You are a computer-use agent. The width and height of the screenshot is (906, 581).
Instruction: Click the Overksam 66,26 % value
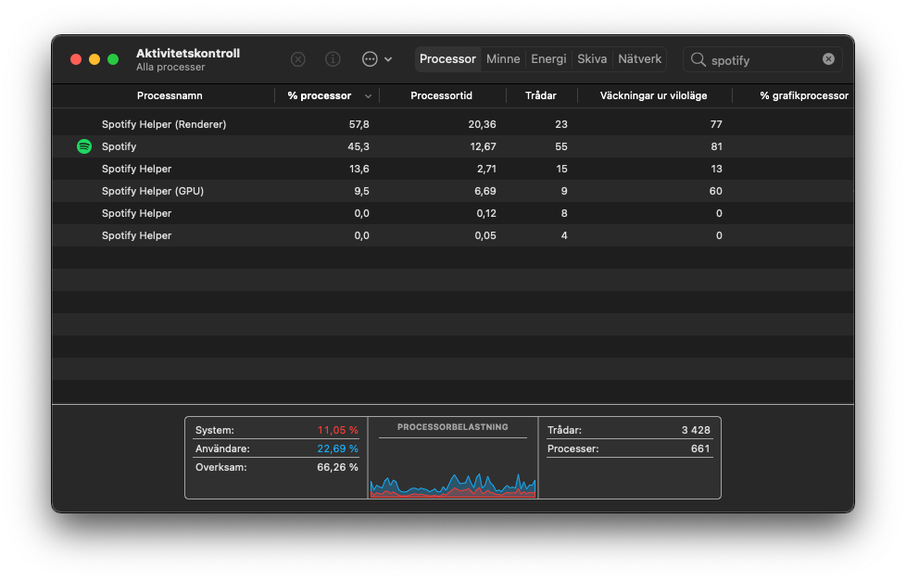pos(337,467)
